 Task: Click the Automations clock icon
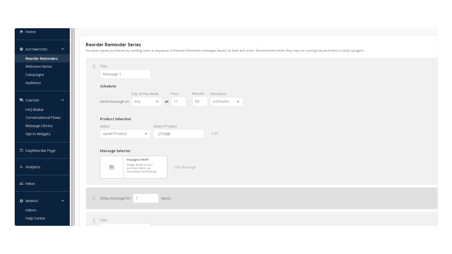point(21,49)
